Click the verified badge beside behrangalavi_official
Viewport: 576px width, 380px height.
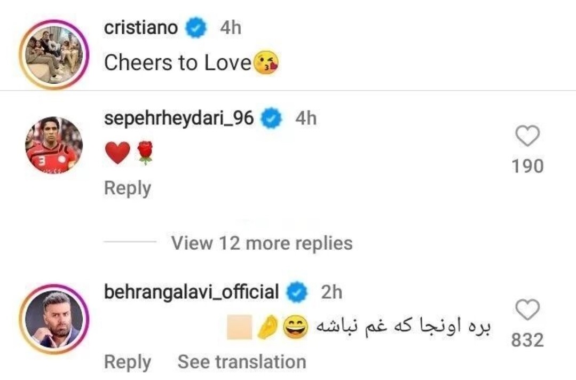[x=297, y=292]
